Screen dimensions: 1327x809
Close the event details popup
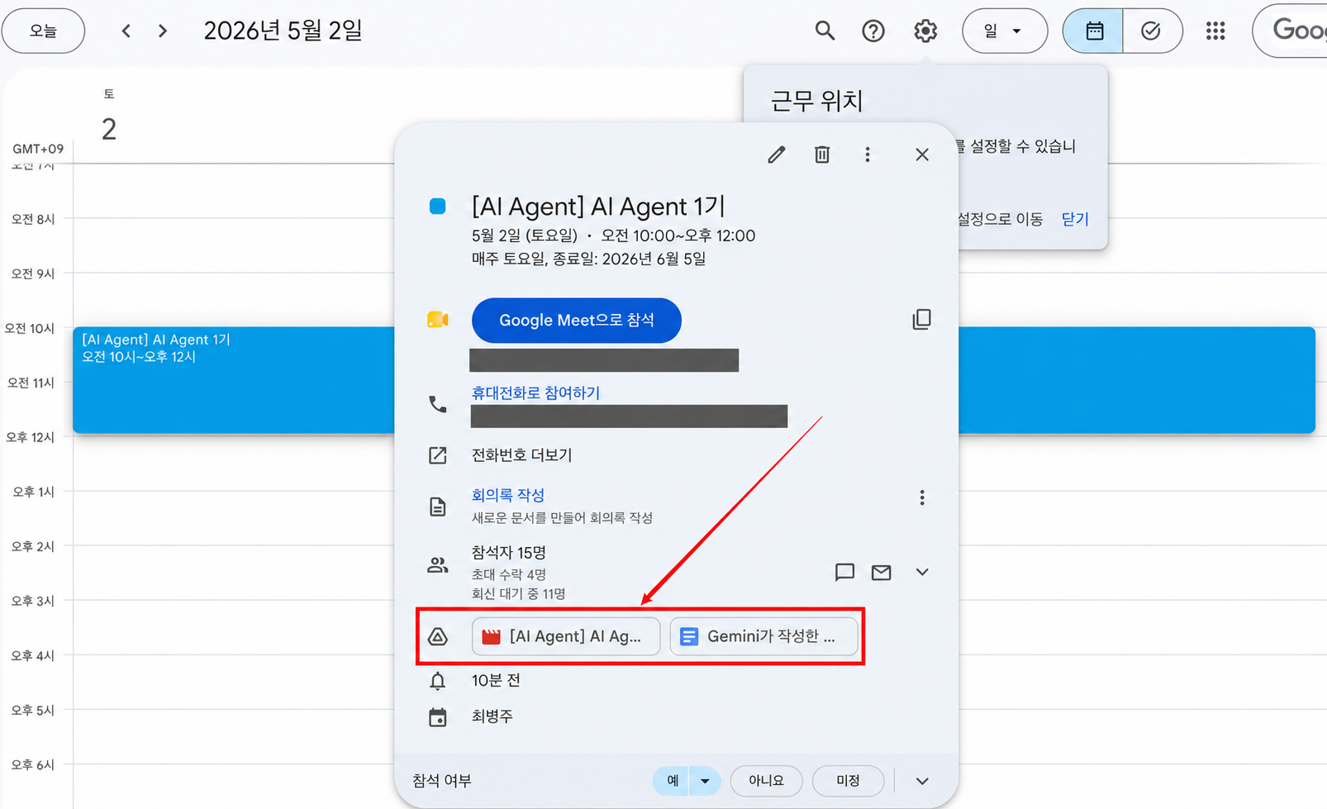pos(922,155)
